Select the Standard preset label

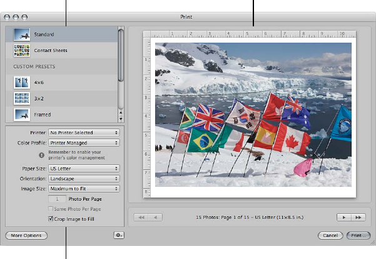44,34
